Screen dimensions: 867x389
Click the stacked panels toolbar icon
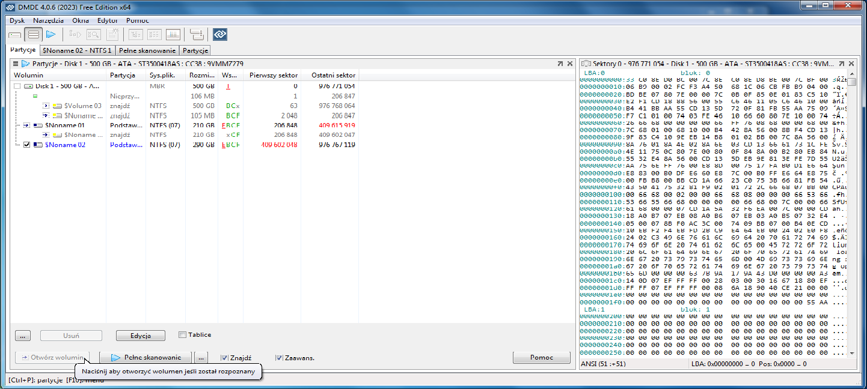(196, 35)
